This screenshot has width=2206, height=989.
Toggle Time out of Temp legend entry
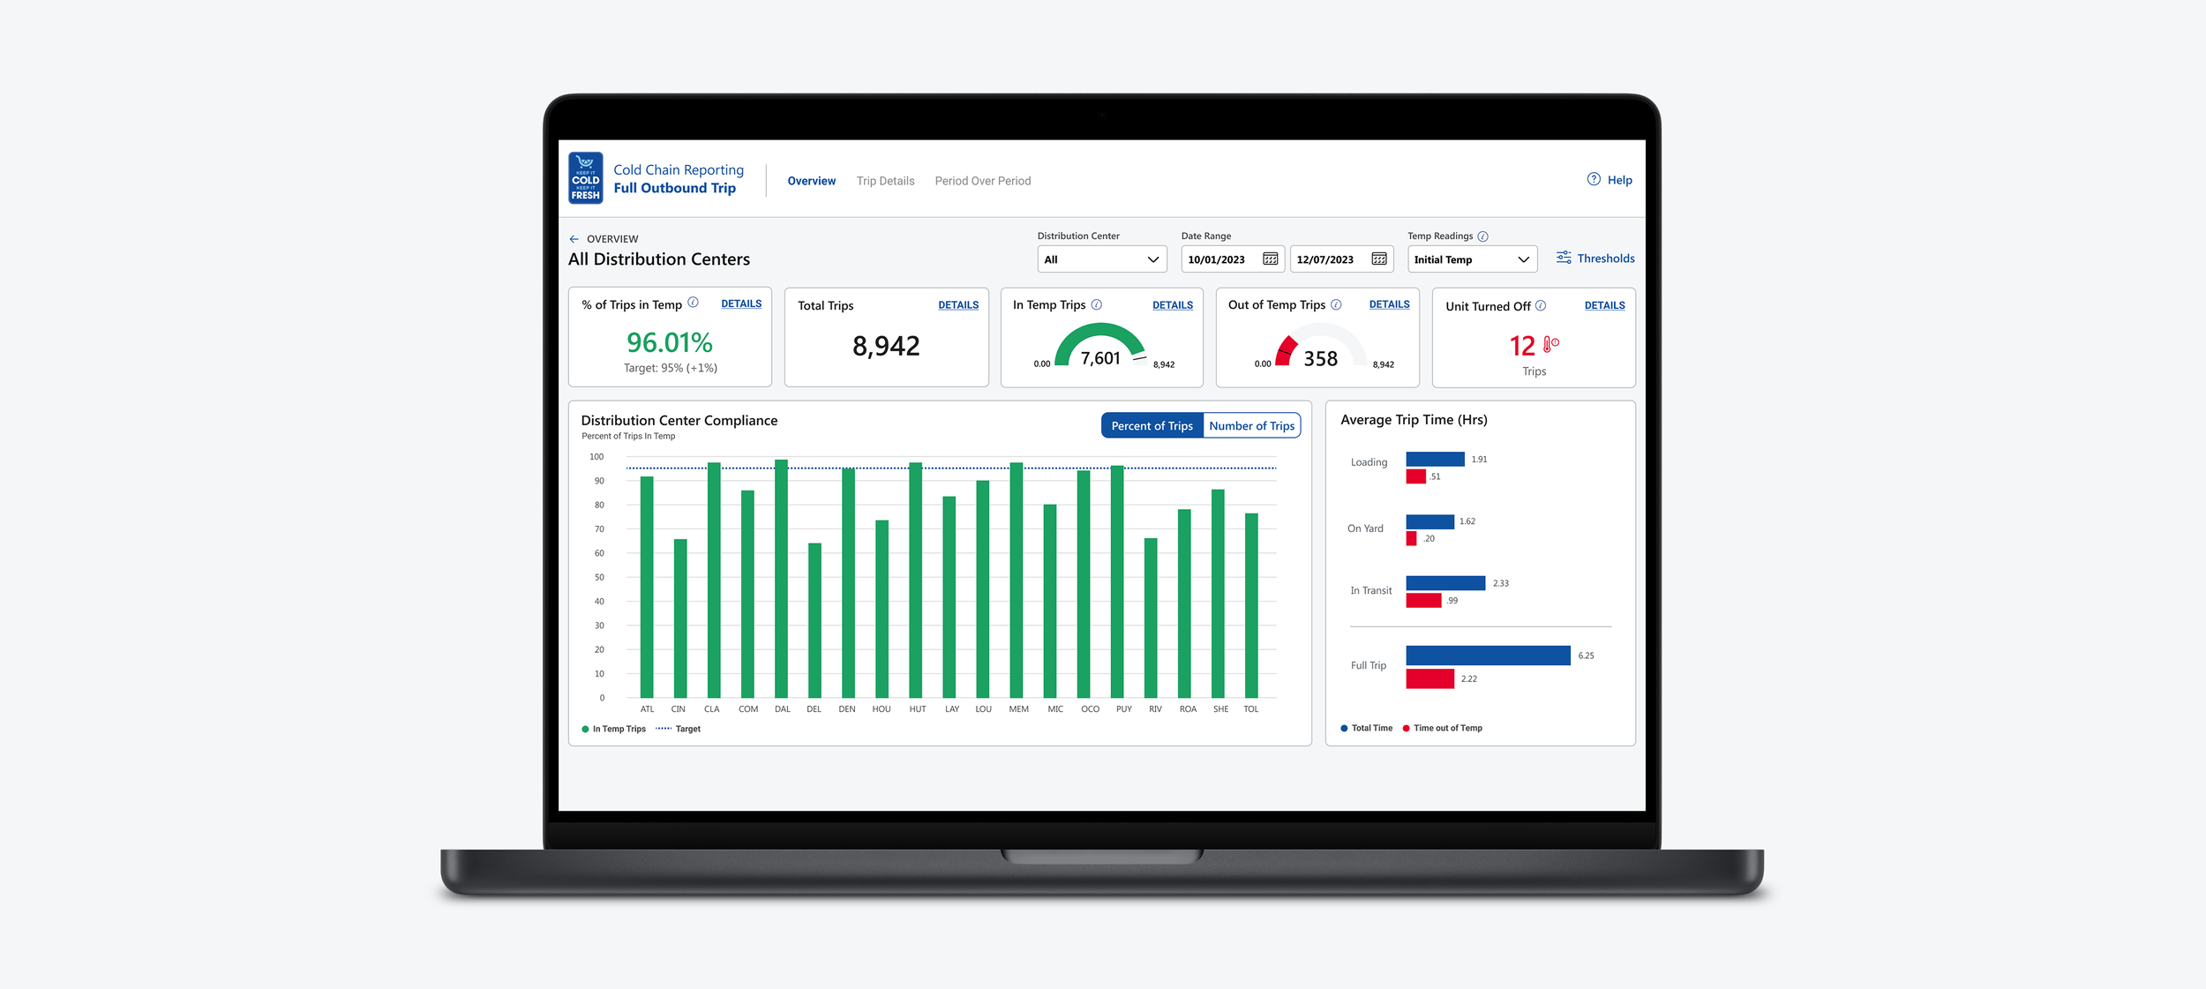coord(1442,728)
